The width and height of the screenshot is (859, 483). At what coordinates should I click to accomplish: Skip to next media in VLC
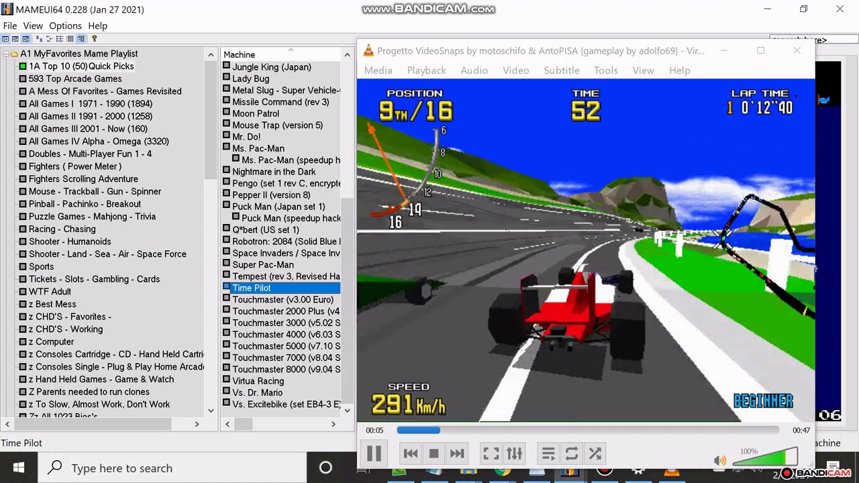pyautogui.click(x=457, y=453)
